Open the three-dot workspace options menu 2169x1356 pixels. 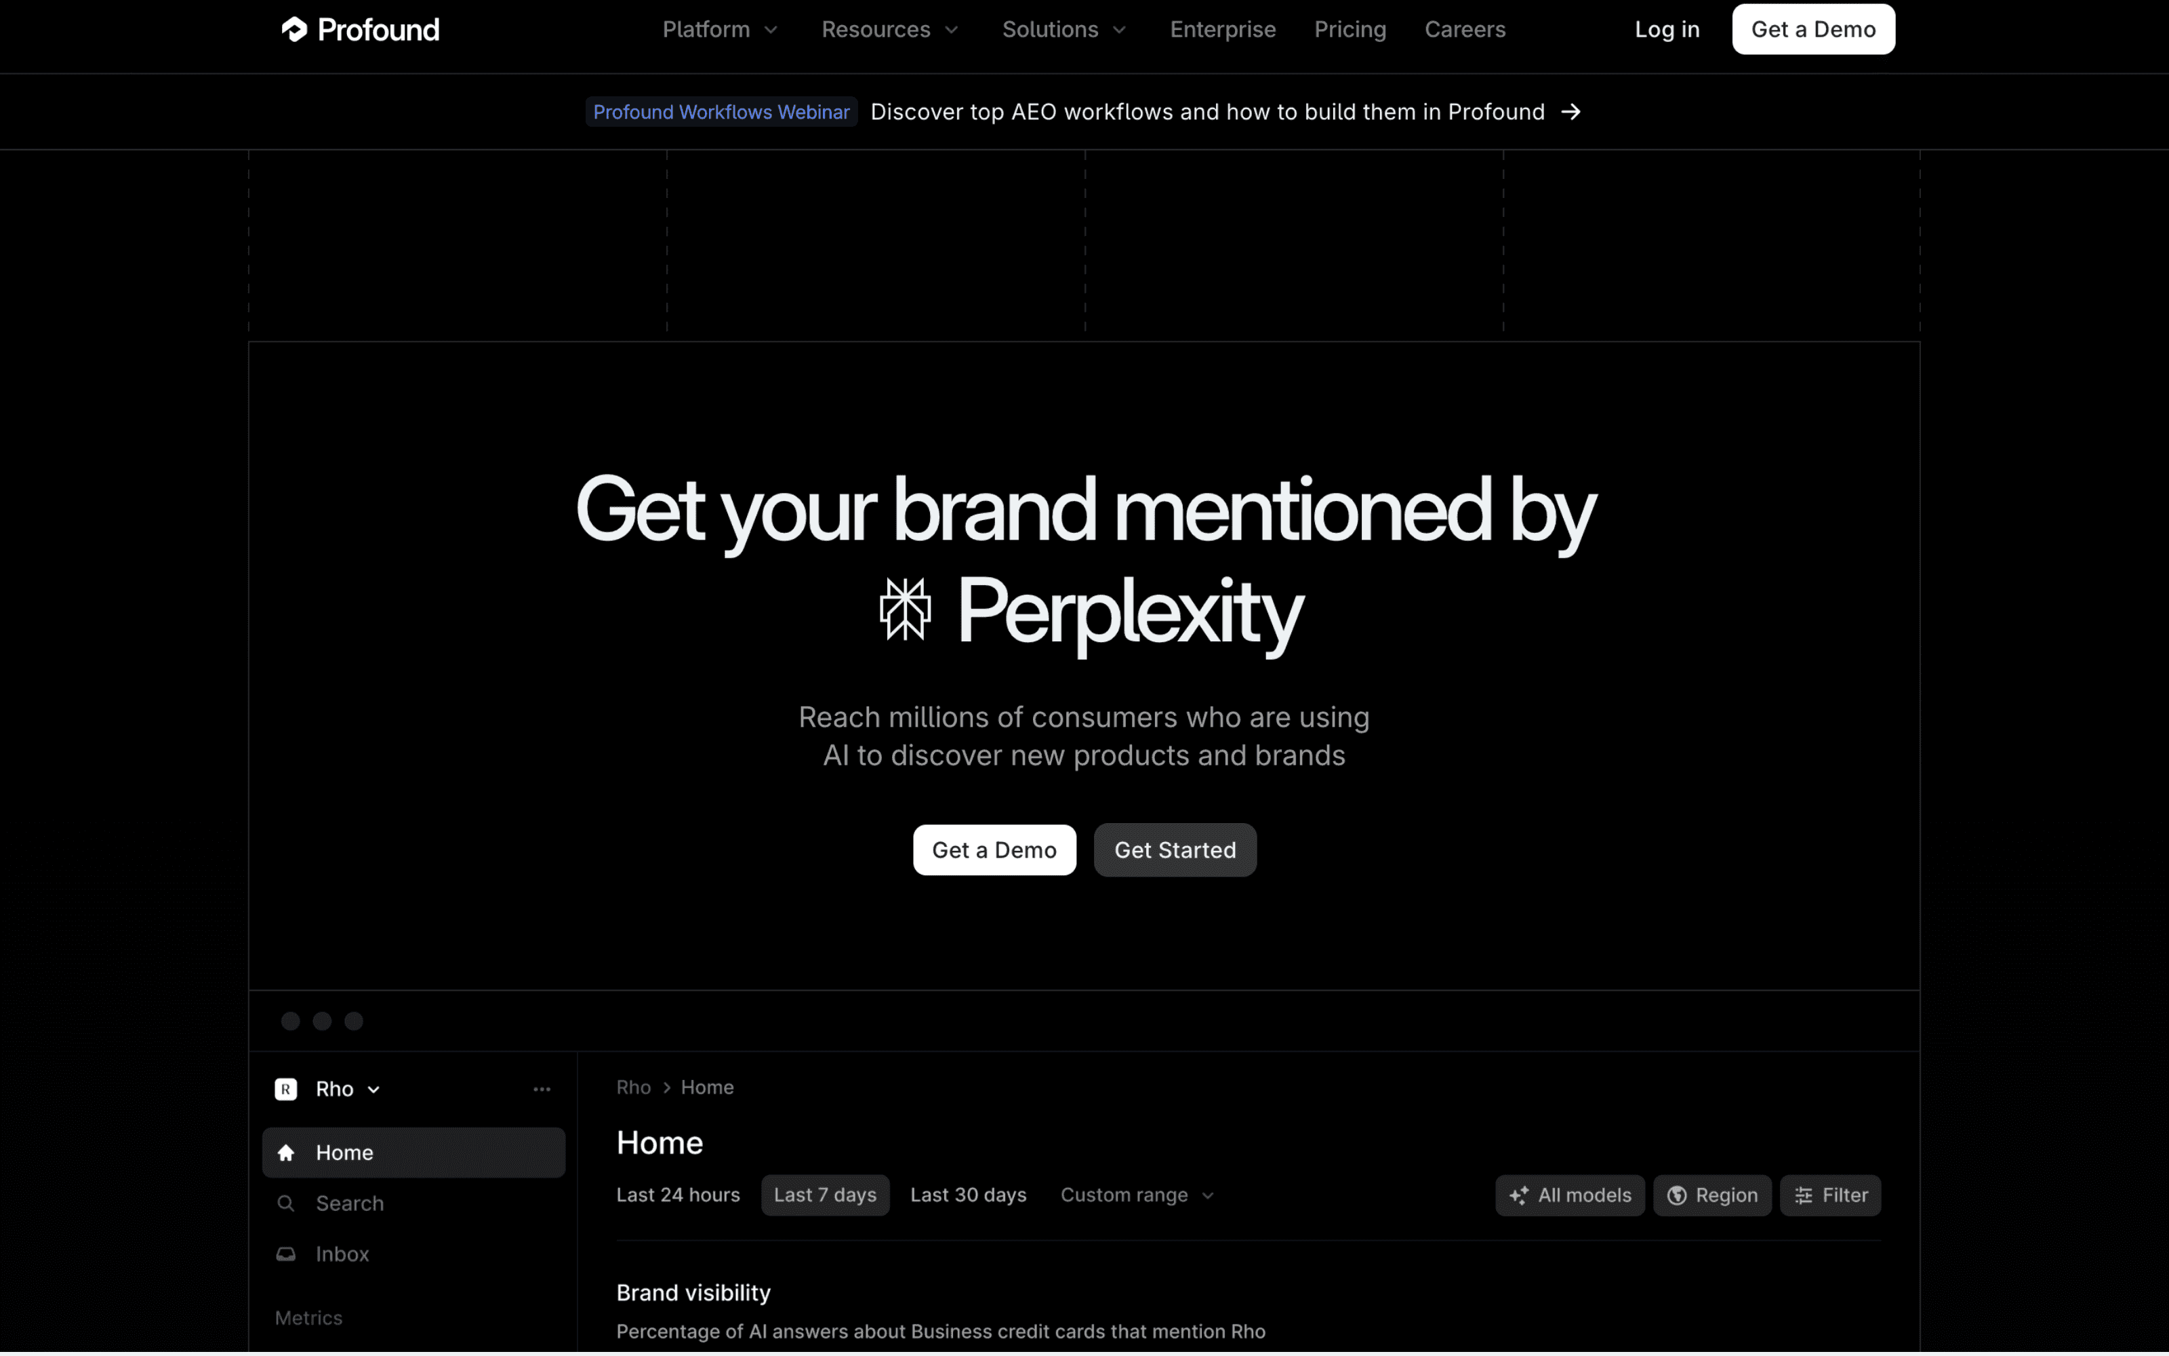542,1088
